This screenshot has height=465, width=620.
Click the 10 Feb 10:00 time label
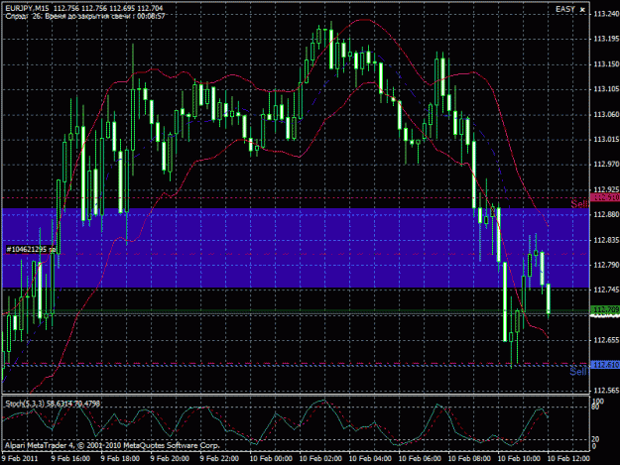519,459
